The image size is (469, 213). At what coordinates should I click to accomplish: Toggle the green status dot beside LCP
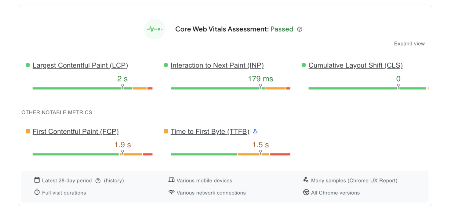click(27, 65)
